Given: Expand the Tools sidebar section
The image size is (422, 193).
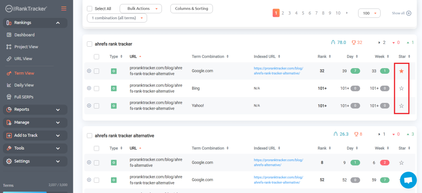Looking at the screenshot, I should point(35,148).
